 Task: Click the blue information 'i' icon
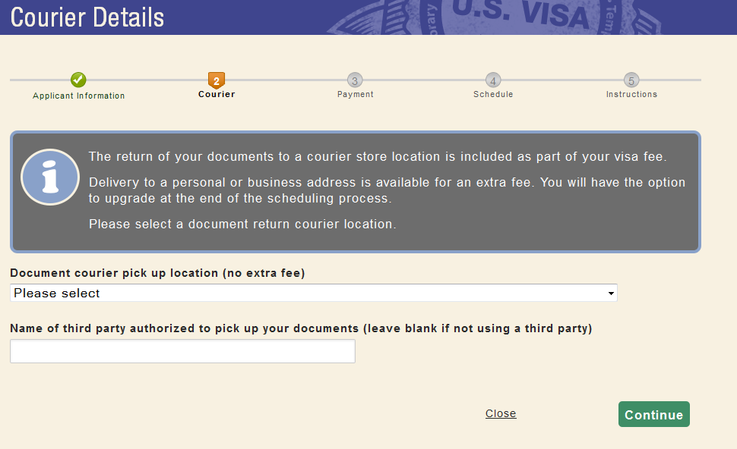tap(50, 177)
